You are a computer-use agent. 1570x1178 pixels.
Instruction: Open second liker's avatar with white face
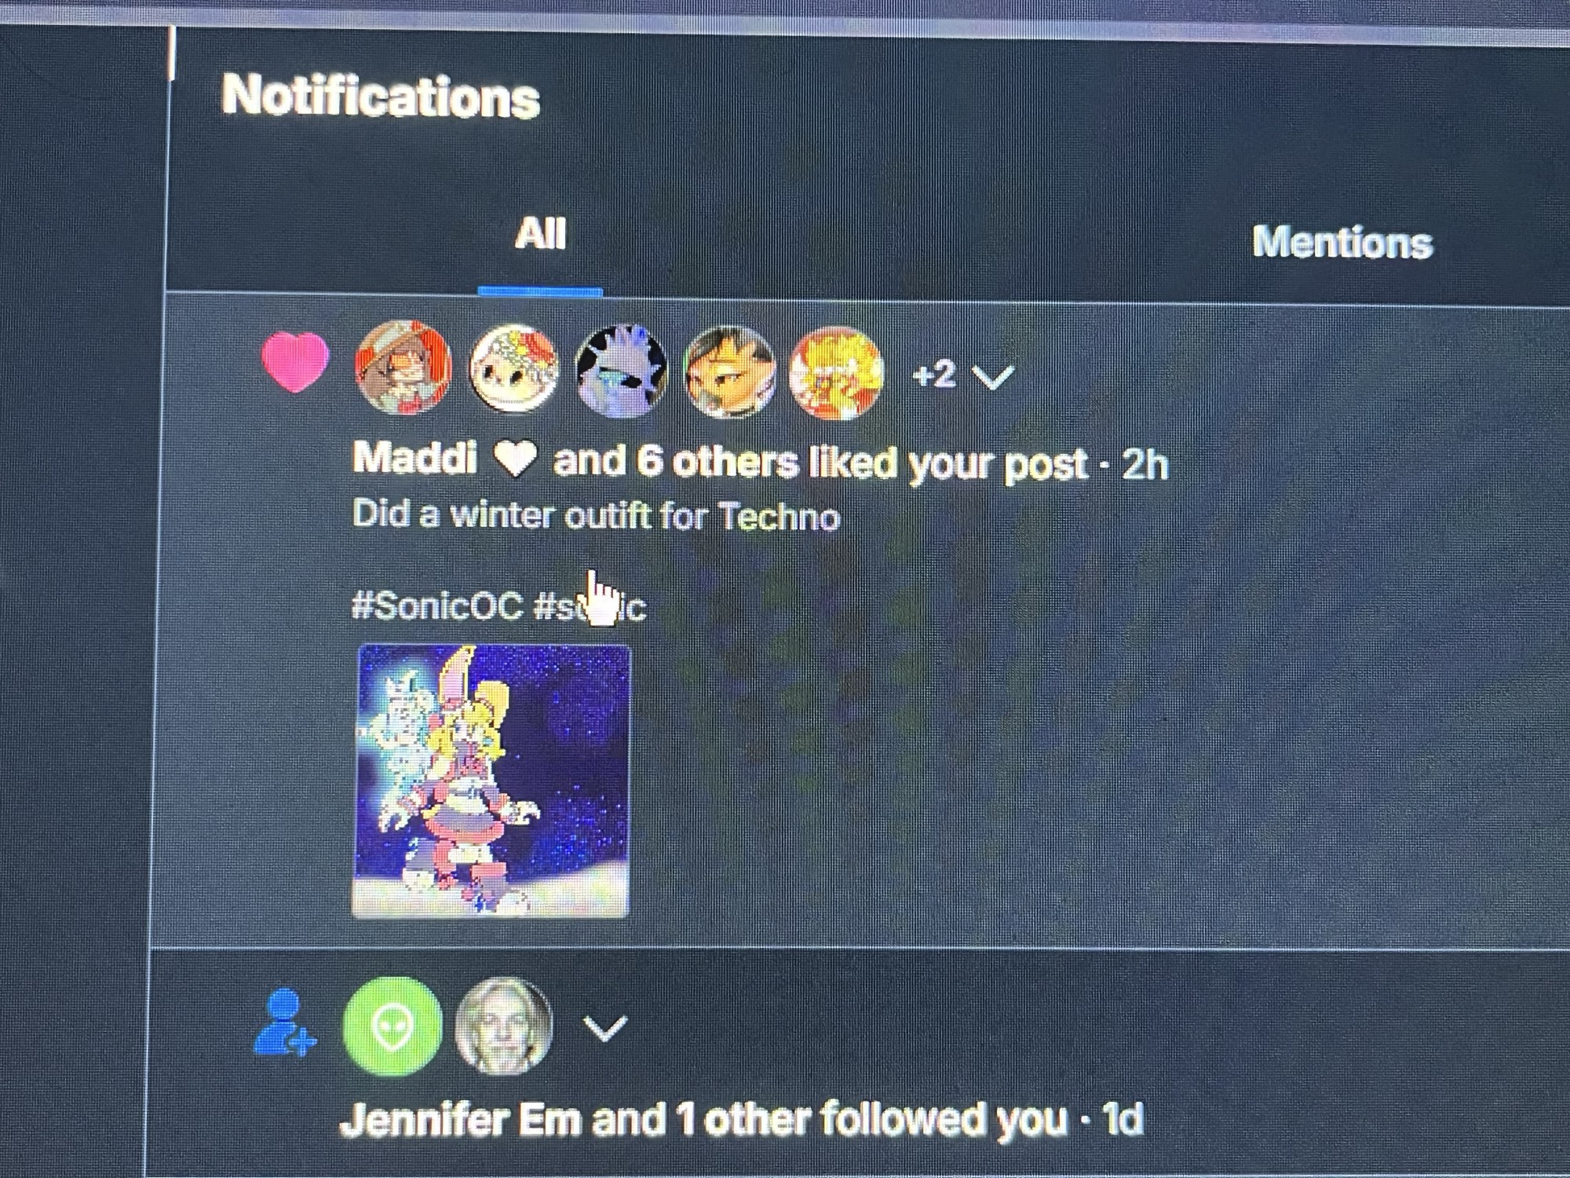point(514,368)
